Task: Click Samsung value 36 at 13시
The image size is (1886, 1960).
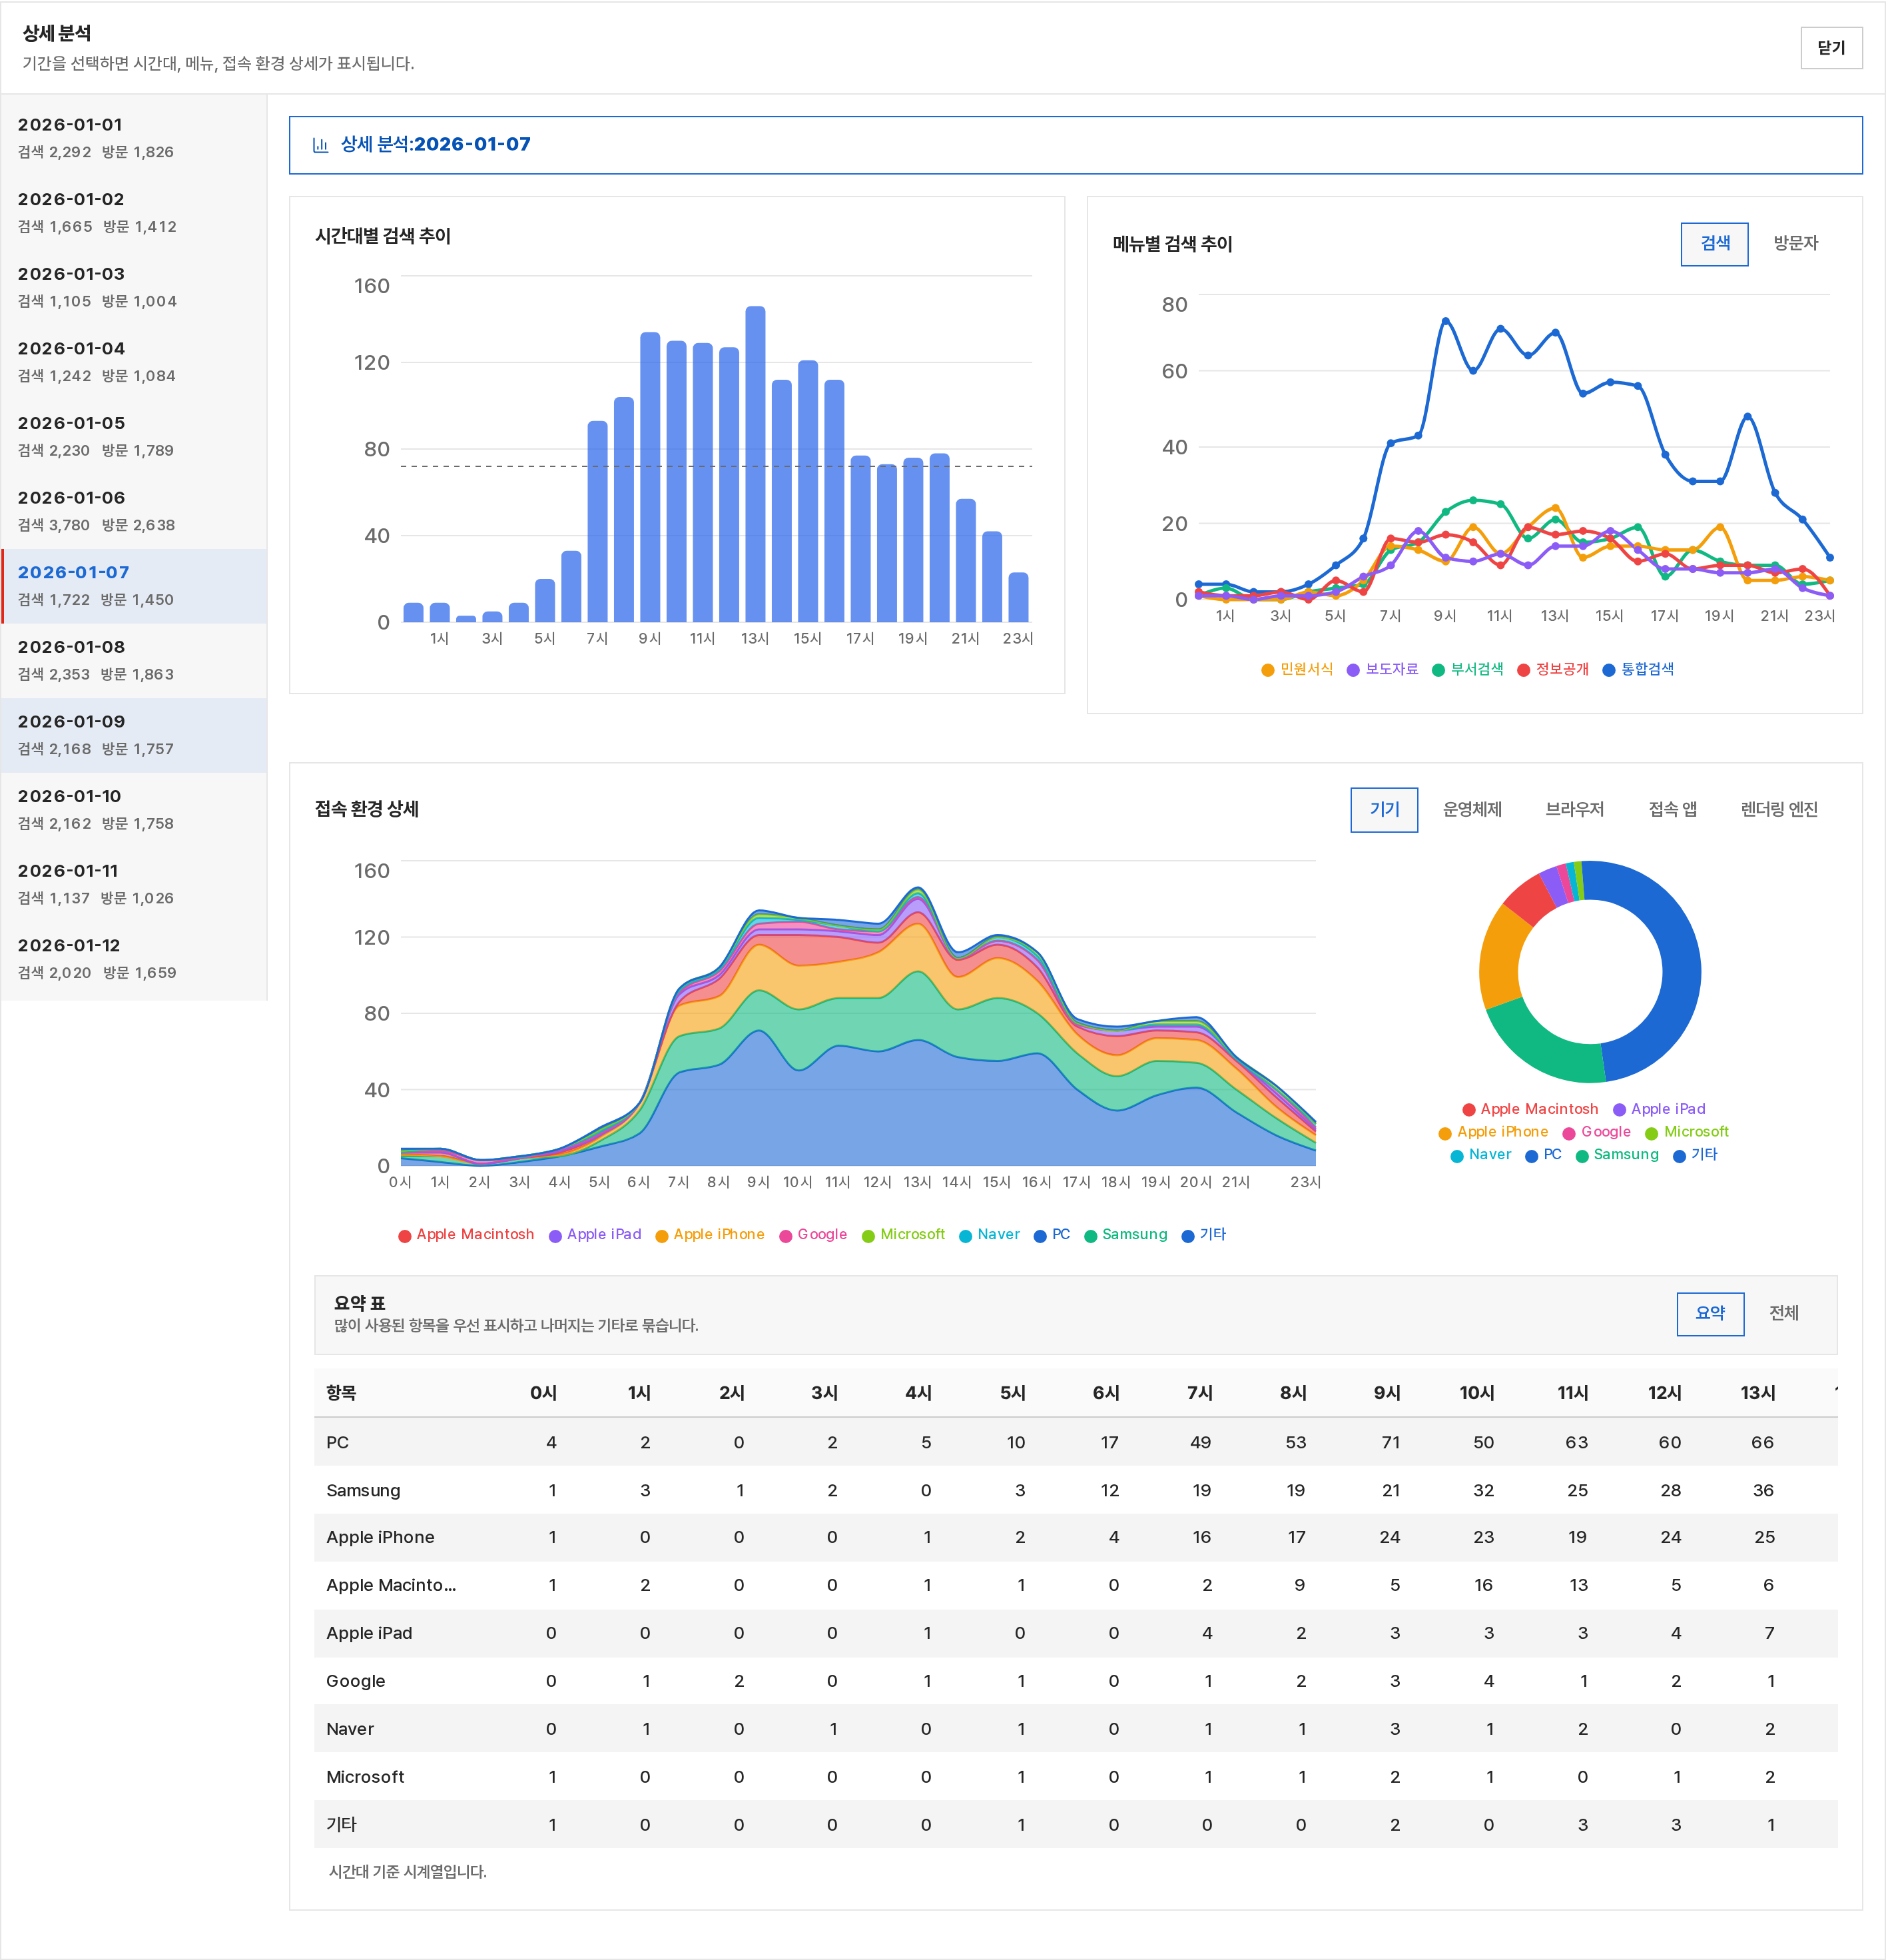Action: 1763,1490
